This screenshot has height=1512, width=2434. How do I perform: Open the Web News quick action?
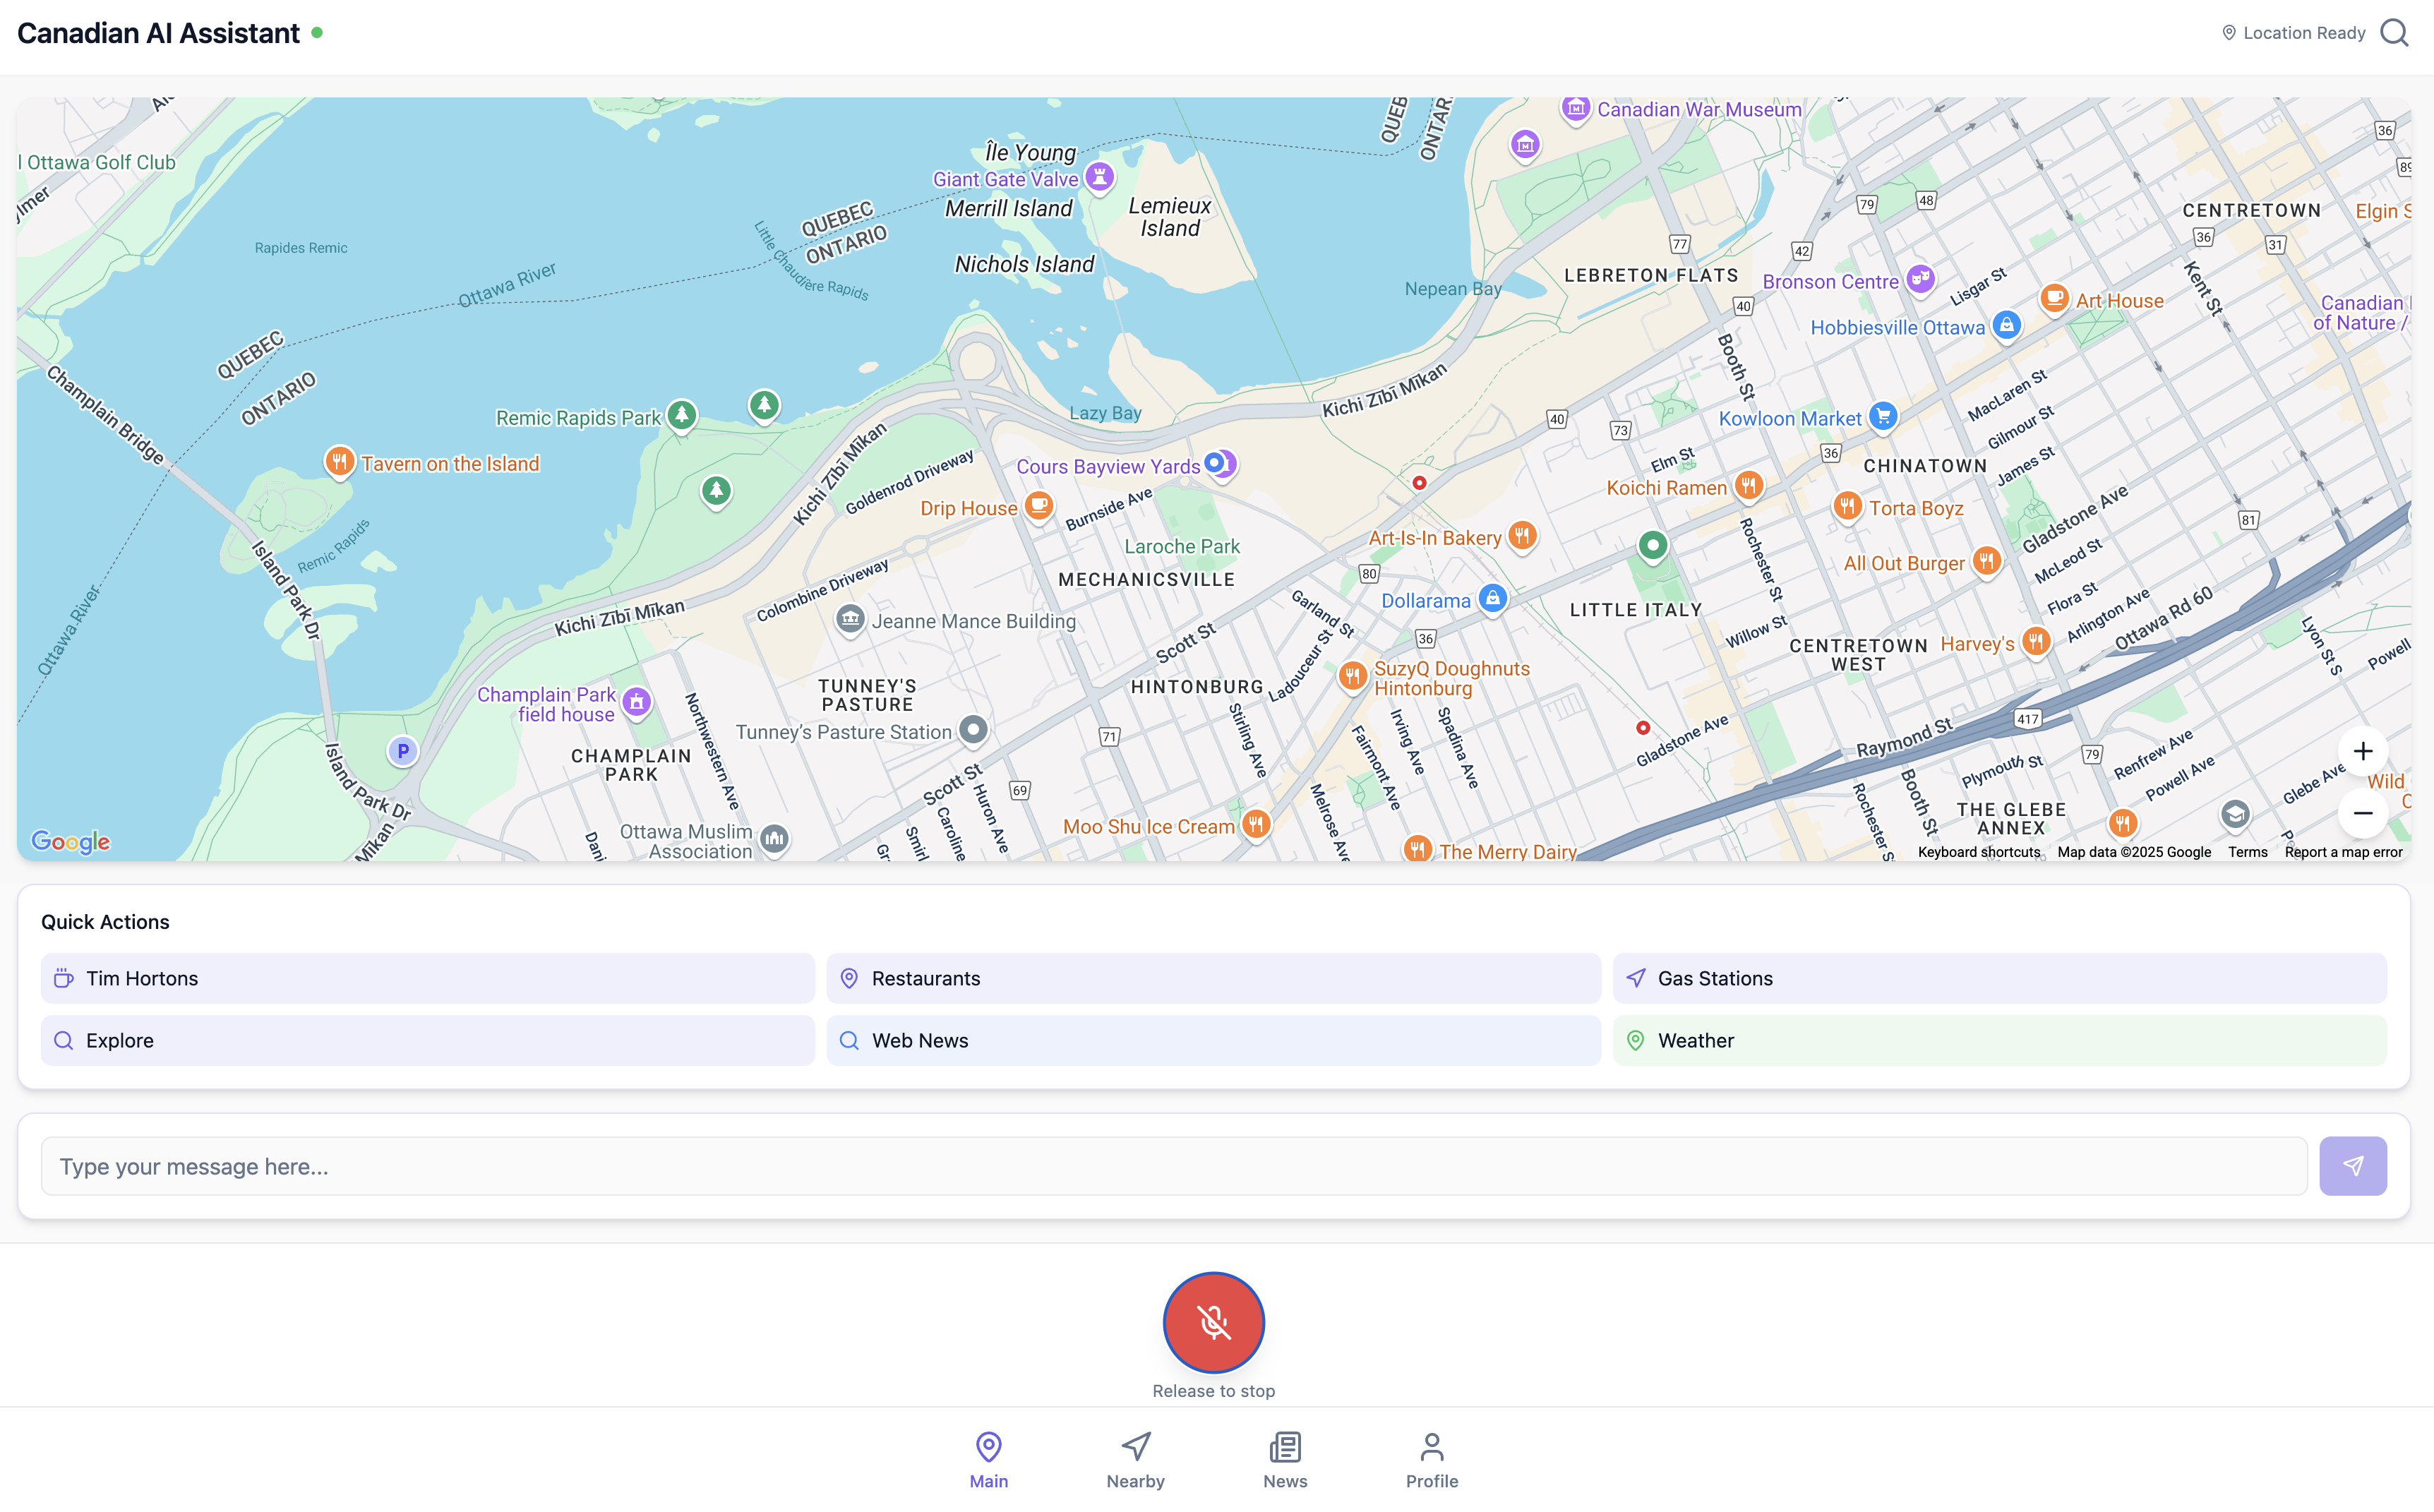(x=1213, y=1040)
